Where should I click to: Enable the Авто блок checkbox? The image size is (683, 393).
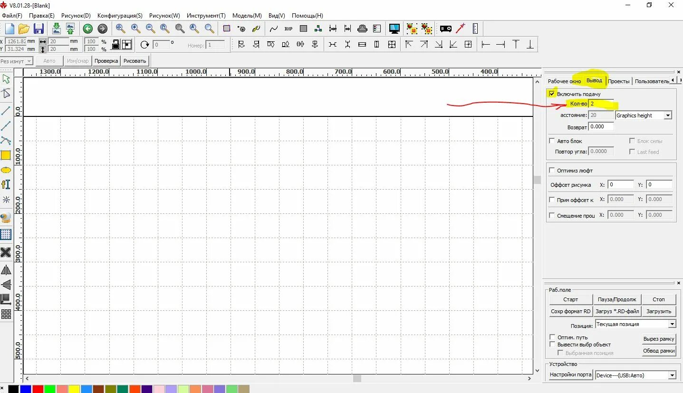pyautogui.click(x=552, y=141)
